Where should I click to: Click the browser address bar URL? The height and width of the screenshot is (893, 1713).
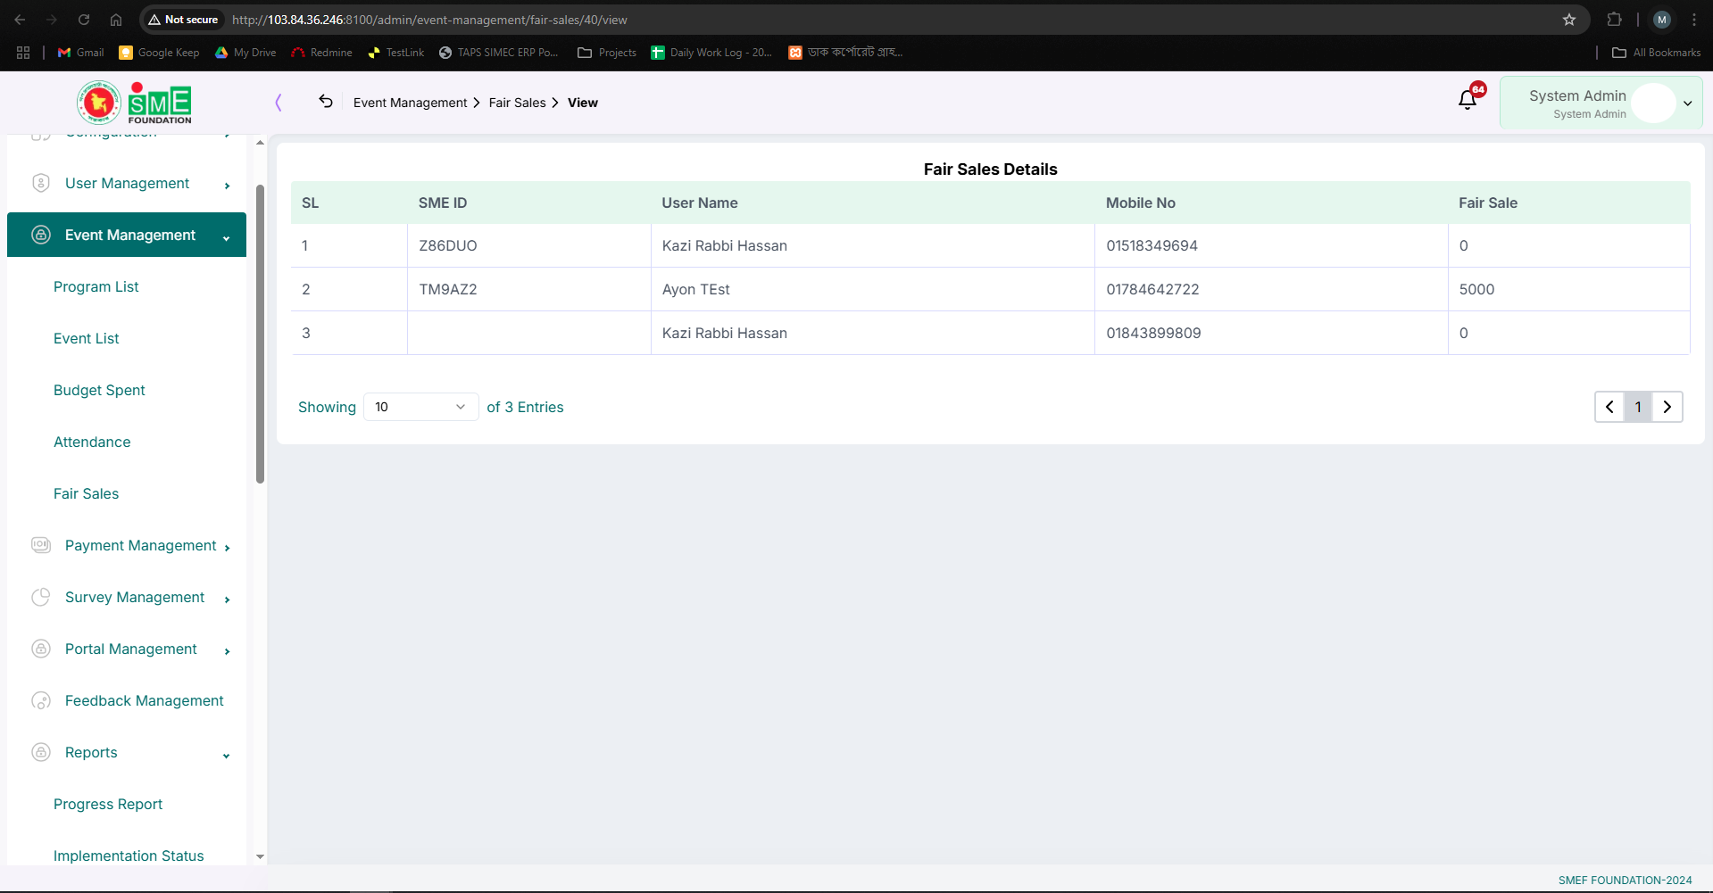pyautogui.click(x=429, y=20)
